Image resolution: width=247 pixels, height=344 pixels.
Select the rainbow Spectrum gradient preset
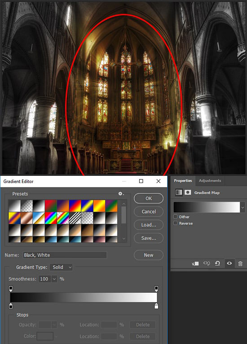tap(51, 218)
